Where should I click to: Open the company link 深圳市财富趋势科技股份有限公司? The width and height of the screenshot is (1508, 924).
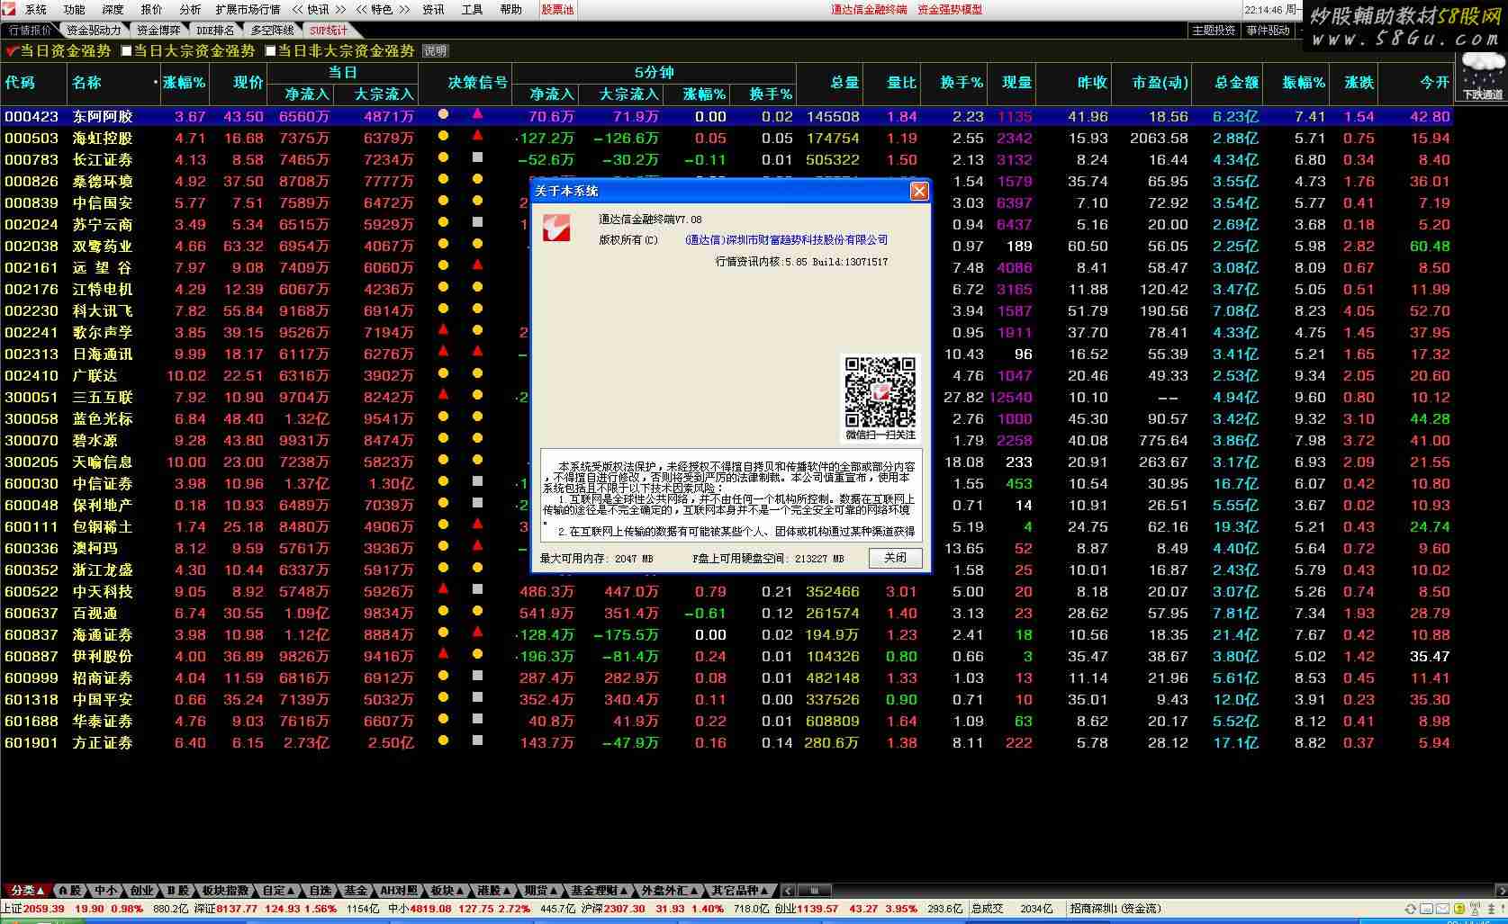786,239
